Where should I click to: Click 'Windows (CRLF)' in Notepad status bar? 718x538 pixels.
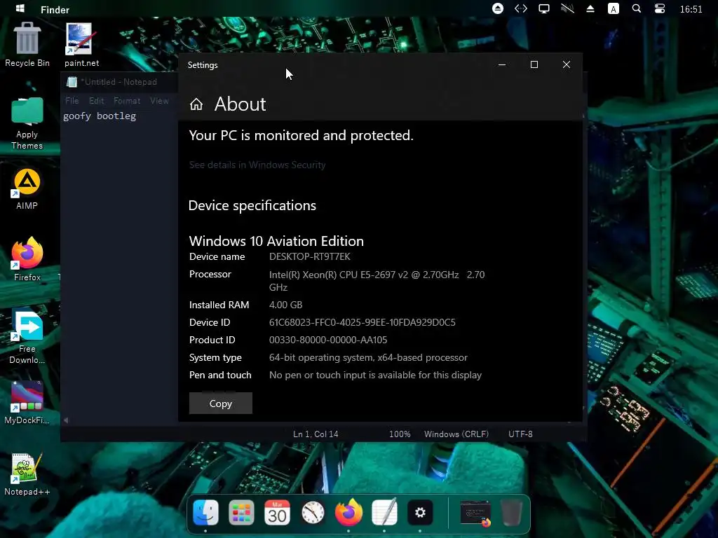click(456, 434)
